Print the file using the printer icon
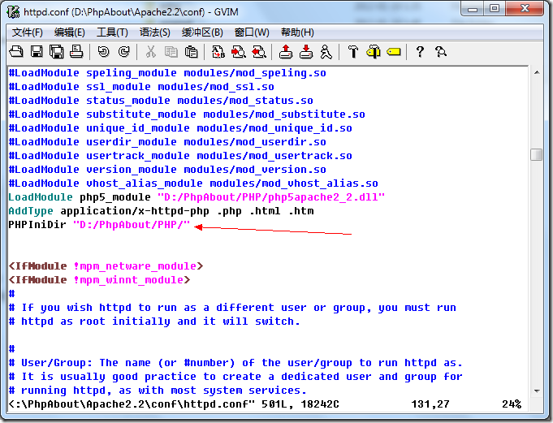553x423 pixels. (x=76, y=52)
